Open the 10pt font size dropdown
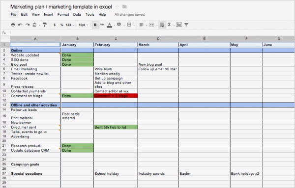 click(x=83, y=25)
